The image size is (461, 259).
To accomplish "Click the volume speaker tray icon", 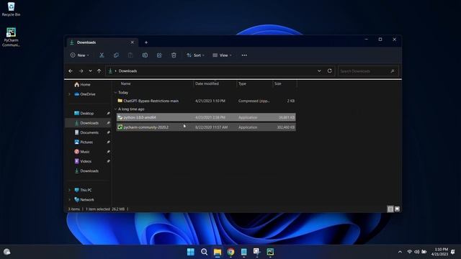I will 416,252.
